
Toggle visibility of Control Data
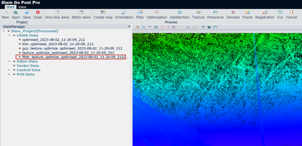(x=14, y=70)
